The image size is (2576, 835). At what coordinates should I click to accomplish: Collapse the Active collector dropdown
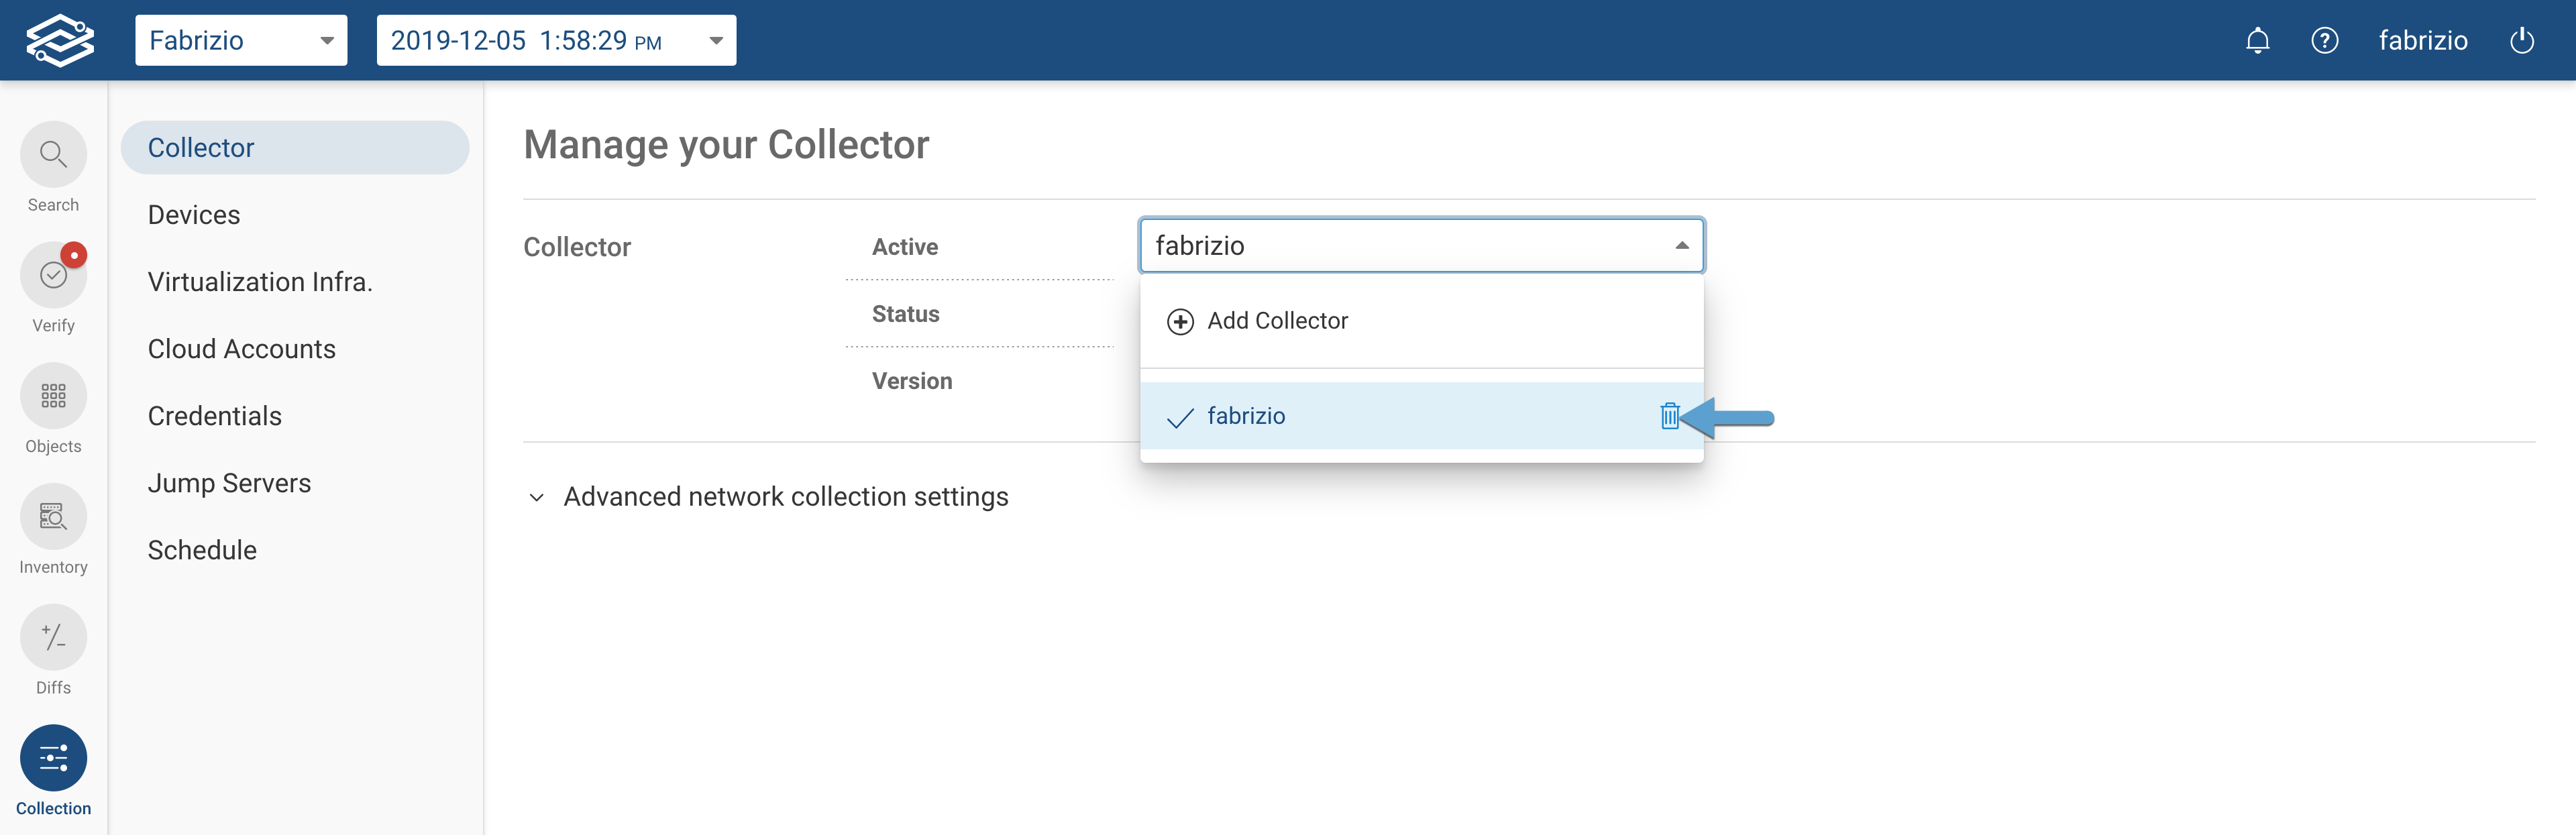1681,245
